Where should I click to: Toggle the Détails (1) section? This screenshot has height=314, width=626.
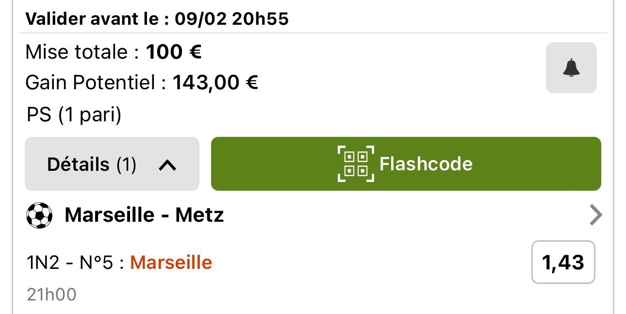[78, 164]
